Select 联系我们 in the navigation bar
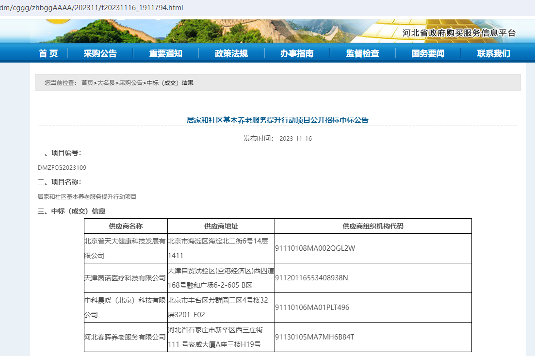The height and width of the screenshot is (356, 535). [493, 53]
